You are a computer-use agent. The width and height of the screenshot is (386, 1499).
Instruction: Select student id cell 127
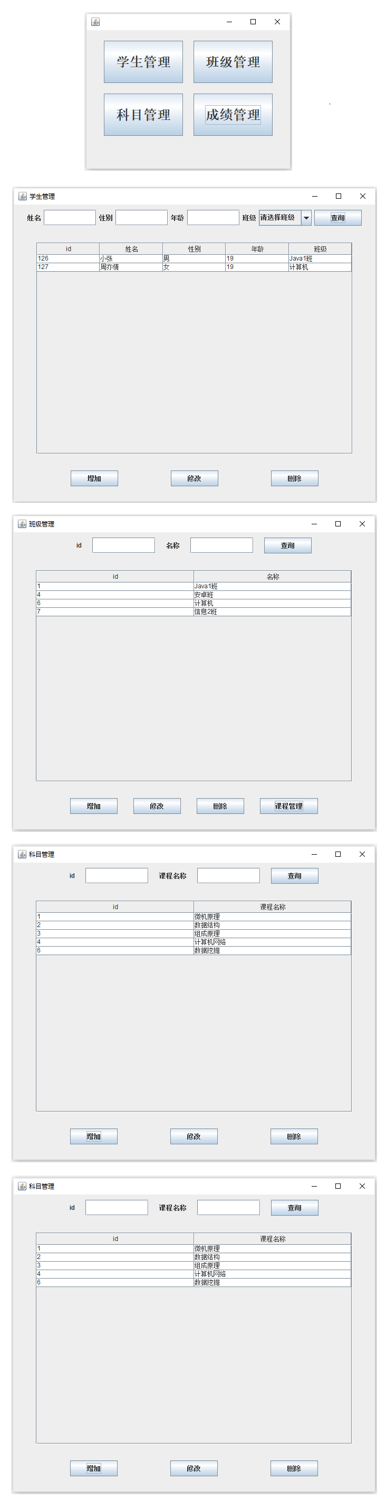coord(68,267)
